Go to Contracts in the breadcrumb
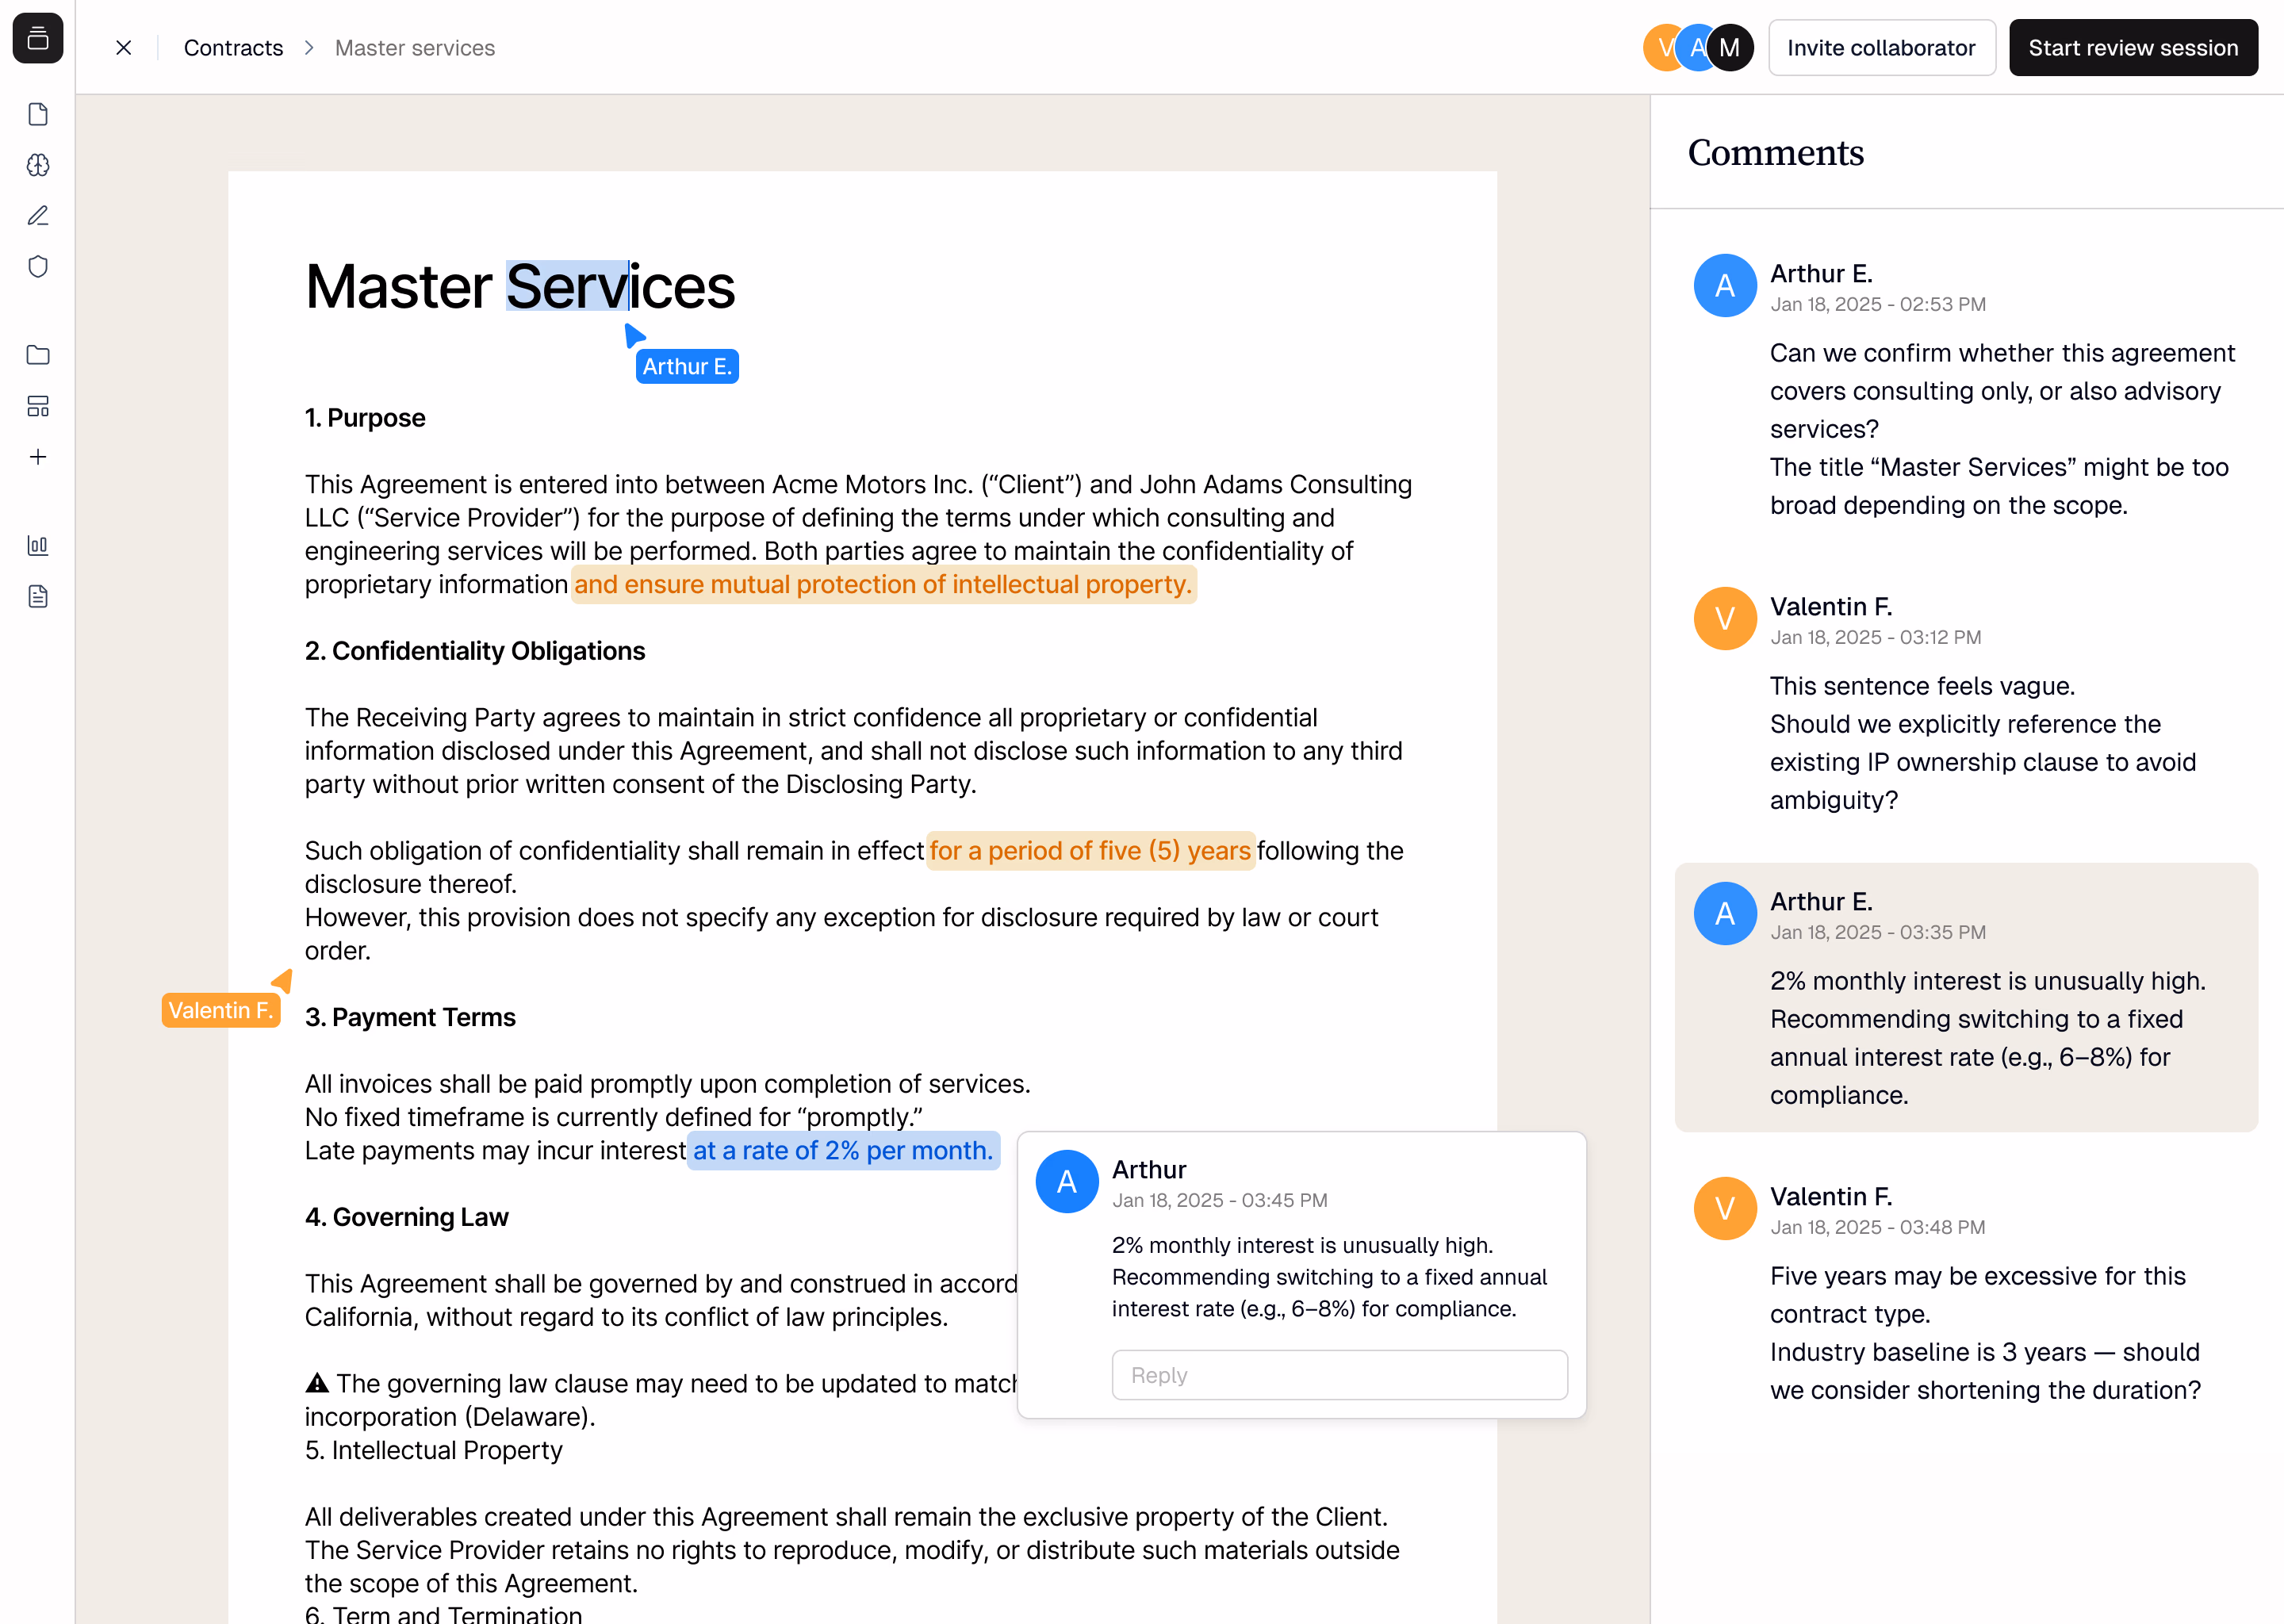Image resolution: width=2284 pixels, height=1624 pixels. point(233,48)
